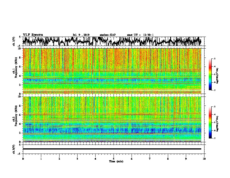Click the "ch.1(V)" waveform axis label
This screenshot has height=178, width=230.
click(x=14, y=41)
